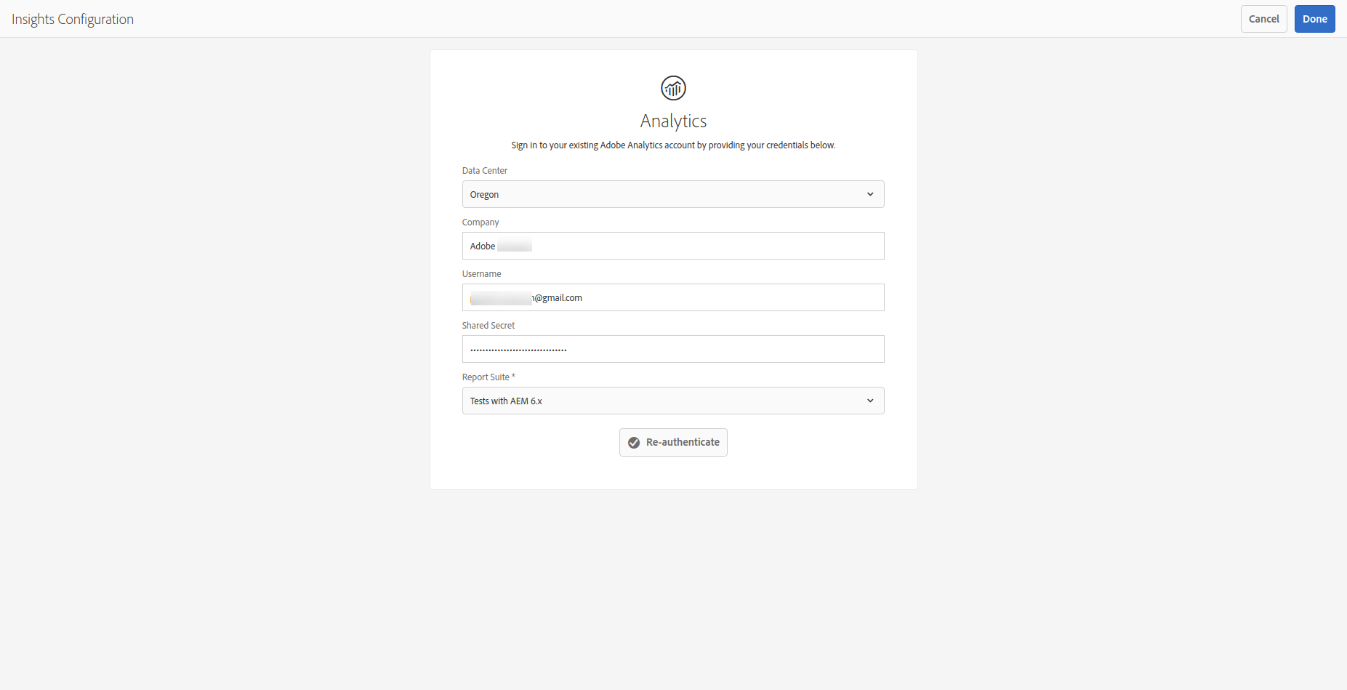This screenshot has width=1347, height=690.
Task: Click the Report Suite chevron arrow
Action: [x=870, y=401]
